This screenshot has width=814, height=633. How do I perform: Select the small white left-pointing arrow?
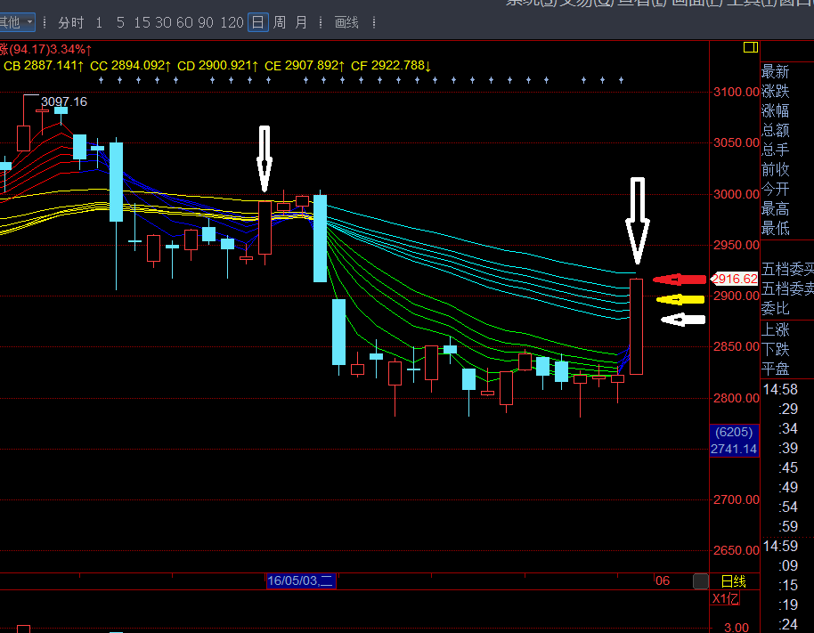(x=683, y=320)
